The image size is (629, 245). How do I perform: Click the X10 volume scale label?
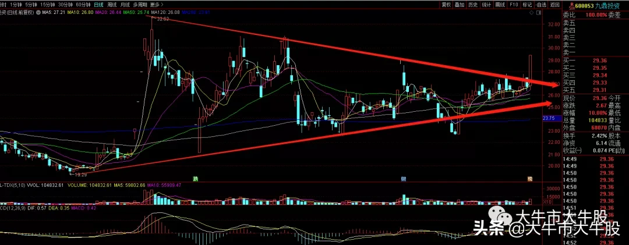[x=546, y=202]
